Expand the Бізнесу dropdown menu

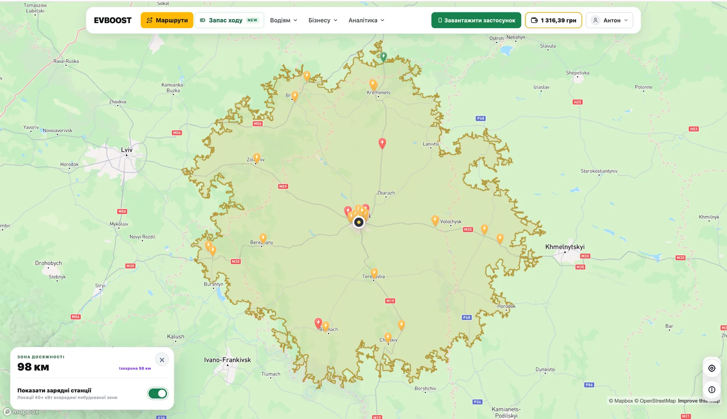323,20
